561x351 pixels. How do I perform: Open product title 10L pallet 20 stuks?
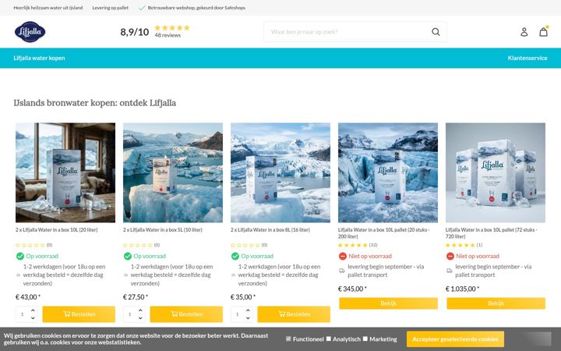pyautogui.click(x=384, y=233)
